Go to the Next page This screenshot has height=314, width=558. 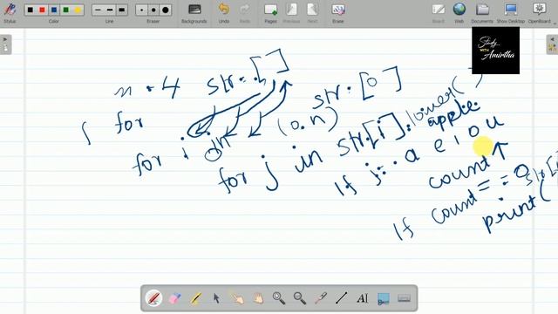coord(312,13)
